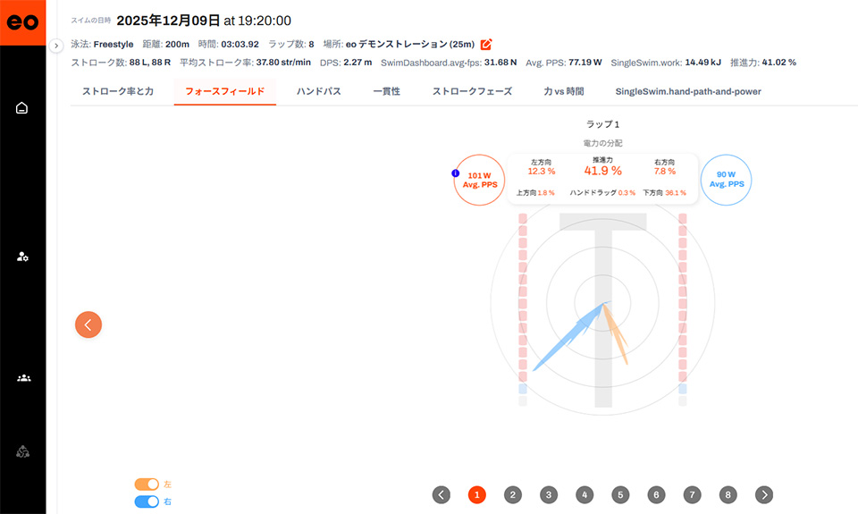Expand the collapsed sidebar with the chevron
Viewport: 858px width, 514px height.
(x=56, y=45)
